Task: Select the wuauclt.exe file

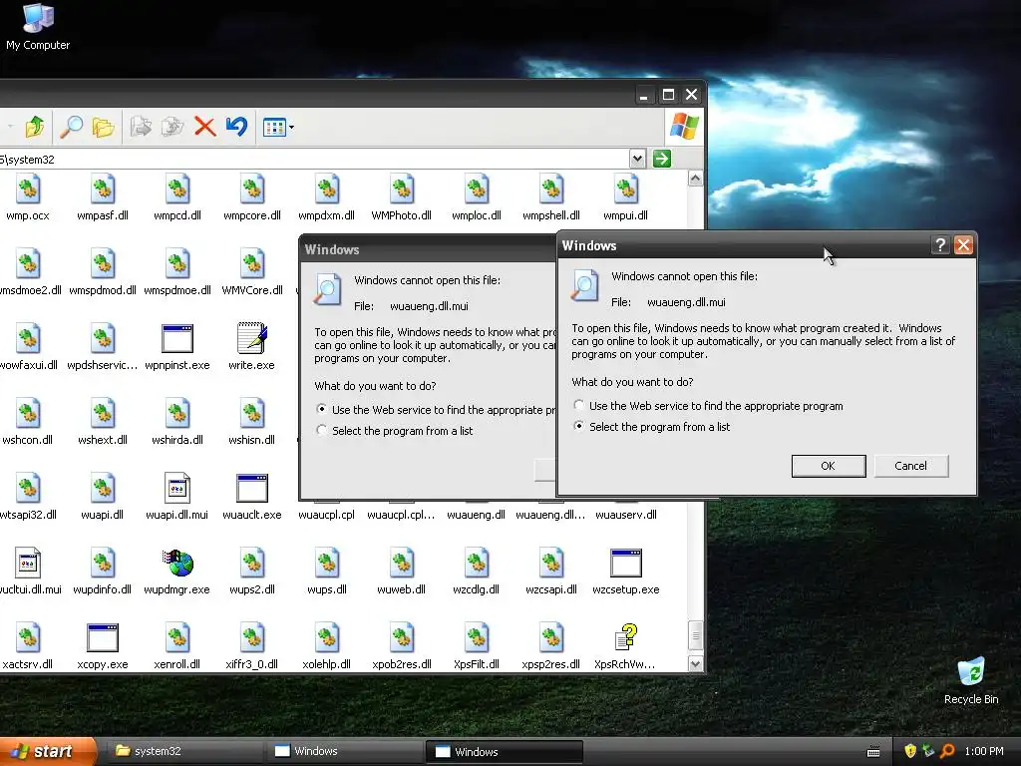Action: pos(252,497)
